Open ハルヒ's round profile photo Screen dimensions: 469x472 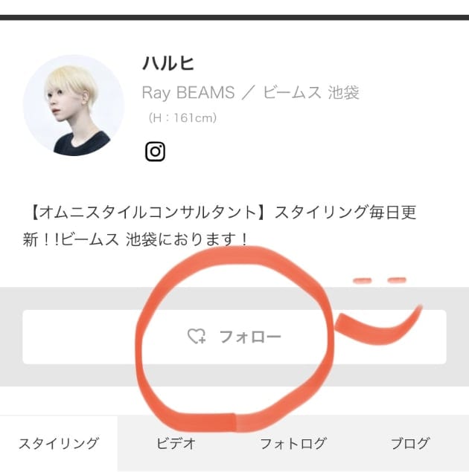point(74,106)
